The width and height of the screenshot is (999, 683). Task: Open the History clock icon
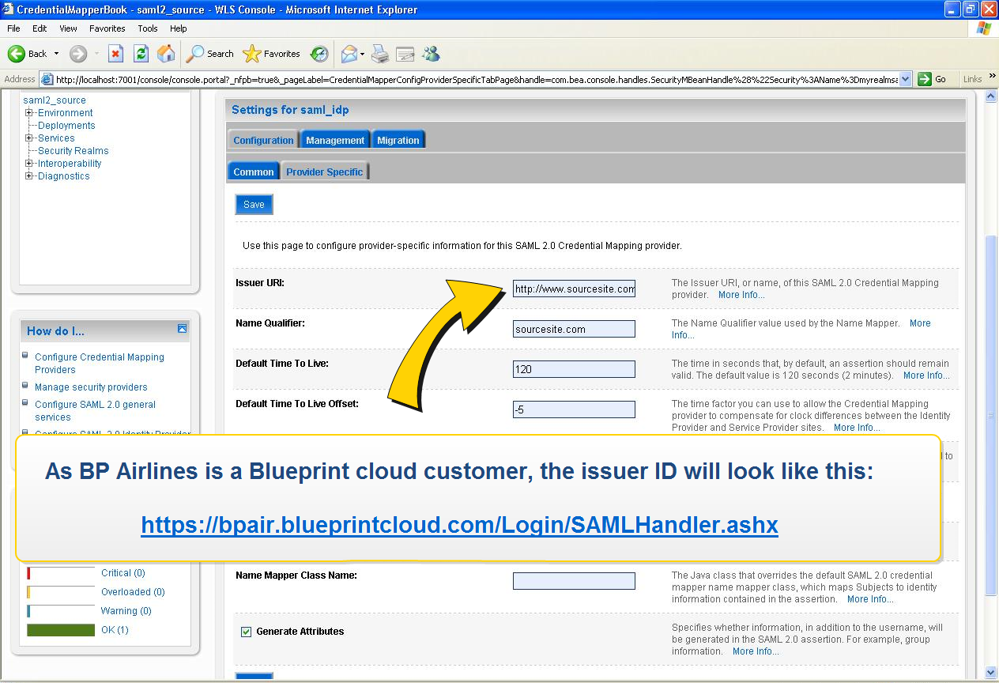319,54
